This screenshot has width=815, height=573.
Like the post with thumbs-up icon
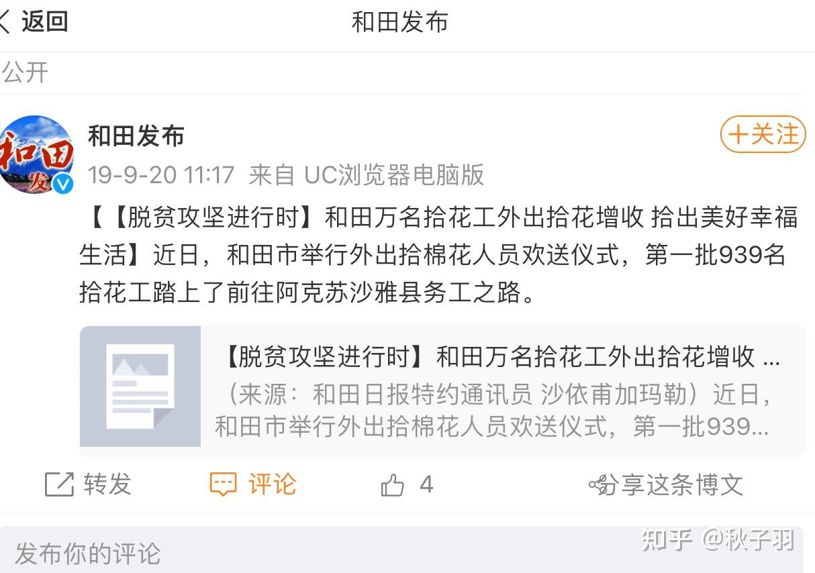(392, 485)
